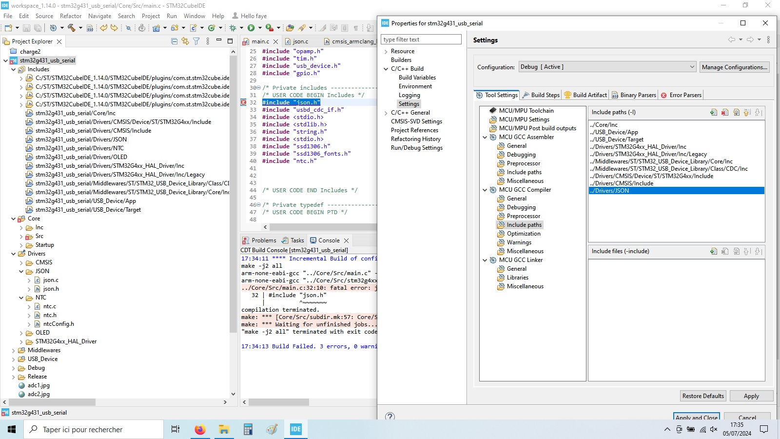Collapse the C/C++ Build tree item
The image size is (780, 439).
point(387,68)
